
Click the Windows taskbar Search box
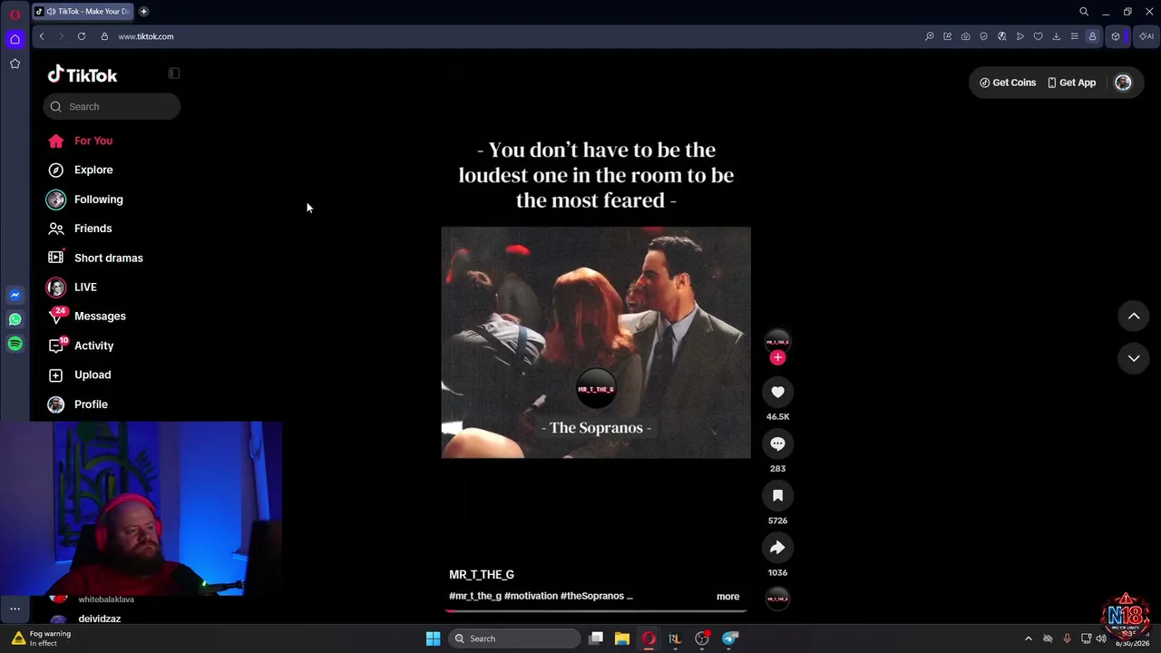[514, 638]
